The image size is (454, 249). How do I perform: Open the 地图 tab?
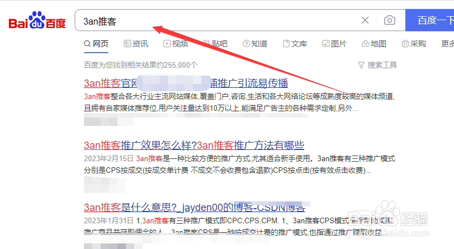tap(374, 44)
